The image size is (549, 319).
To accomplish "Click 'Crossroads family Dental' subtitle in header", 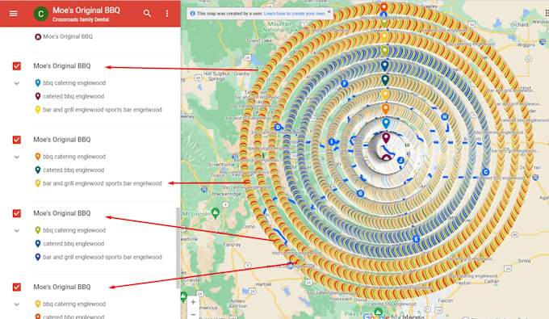I will pos(81,19).
